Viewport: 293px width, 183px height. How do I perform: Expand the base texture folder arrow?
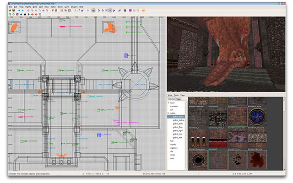click(x=168, y=102)
